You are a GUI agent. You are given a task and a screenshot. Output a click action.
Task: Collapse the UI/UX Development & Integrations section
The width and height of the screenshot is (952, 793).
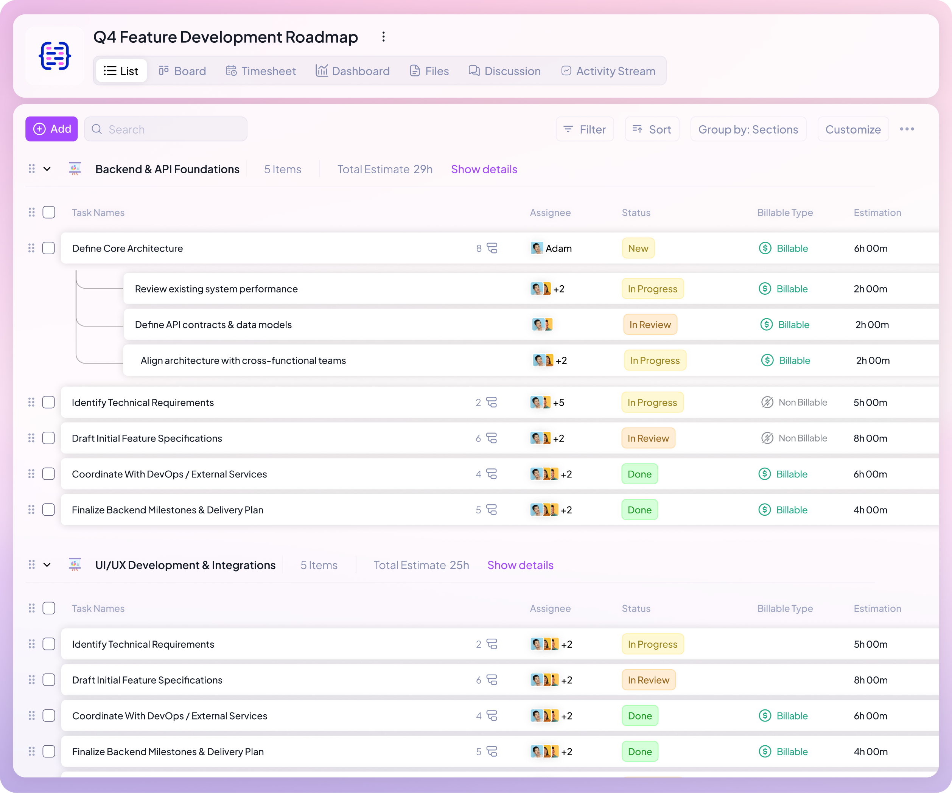(47, 564)
